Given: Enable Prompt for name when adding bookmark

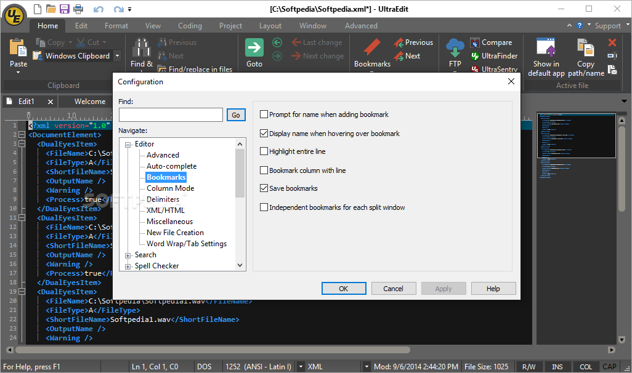Looking at the screenshot, I should pos(264,114).
